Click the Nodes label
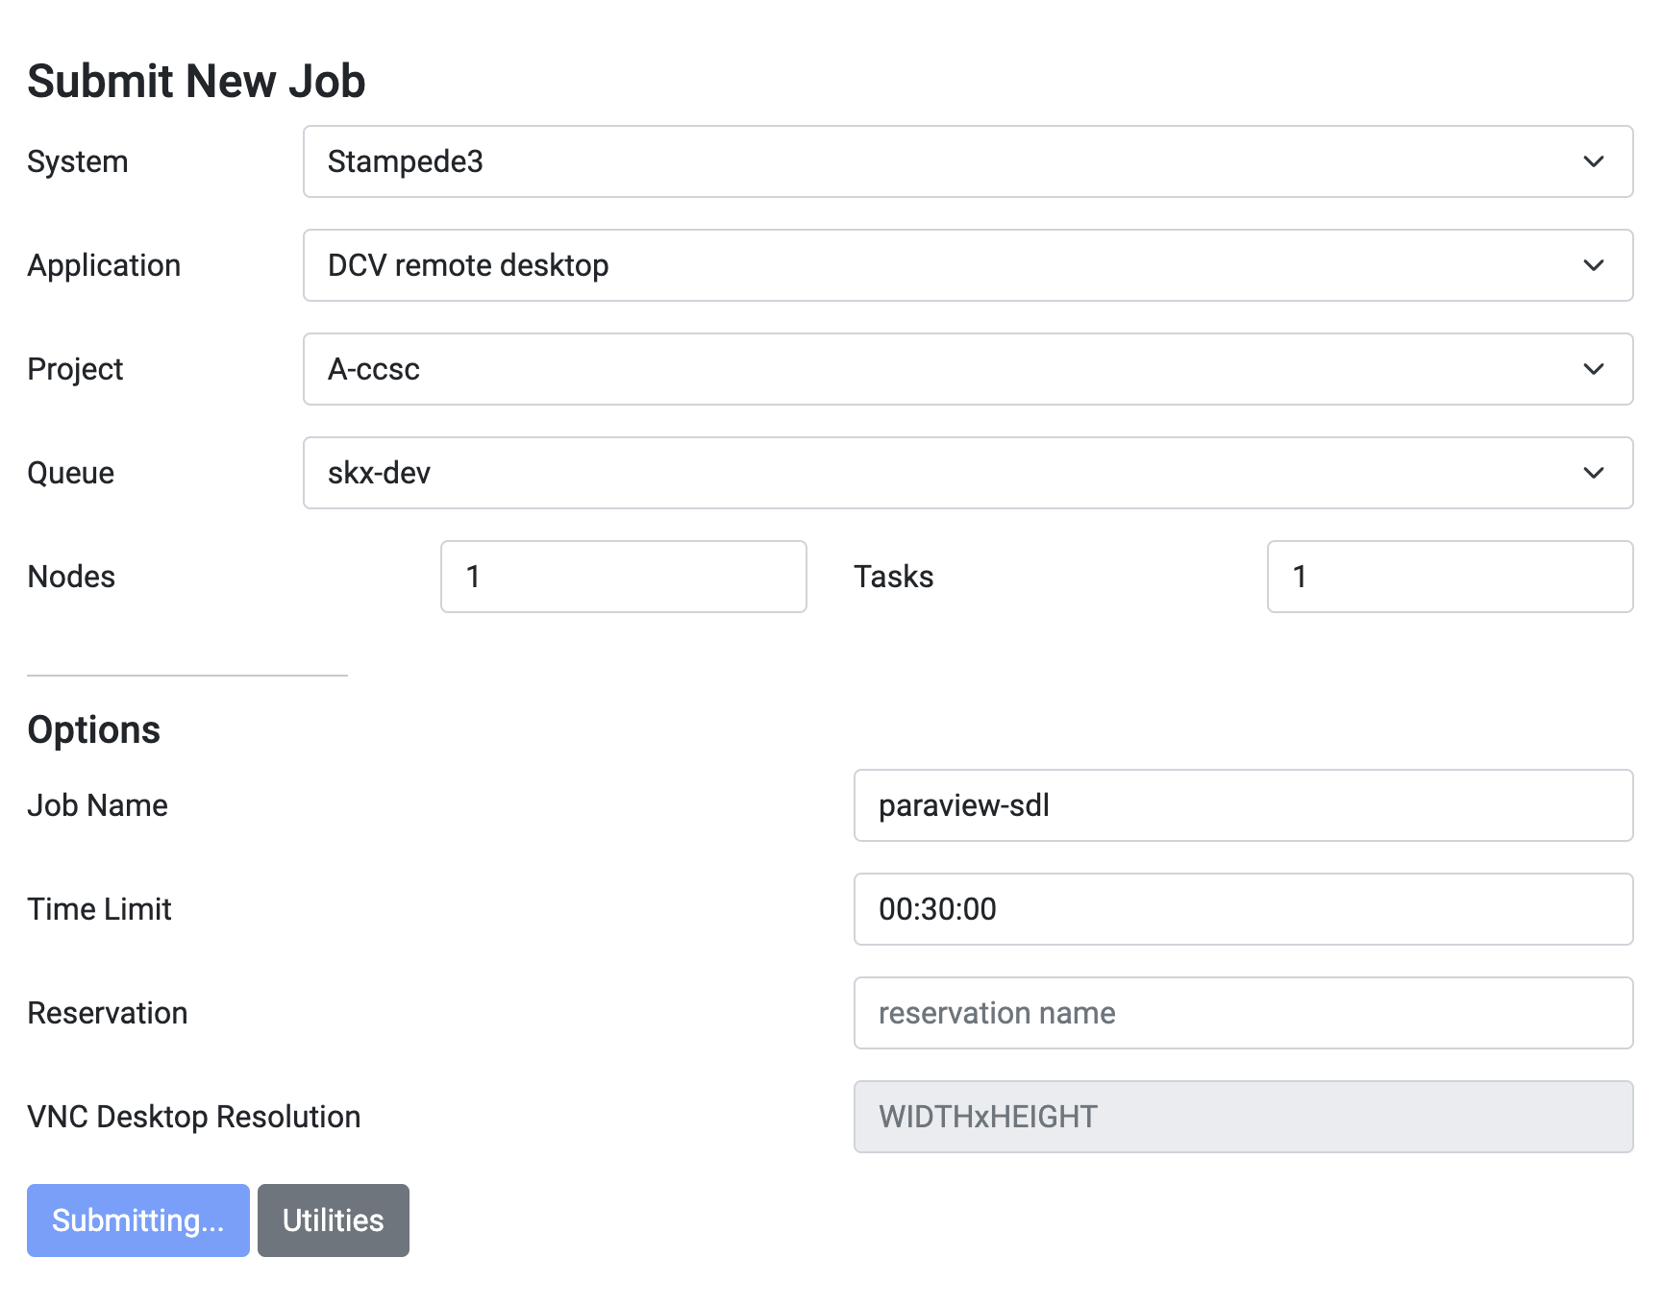Screen dimensions: 1663x1307 [71, 577]
